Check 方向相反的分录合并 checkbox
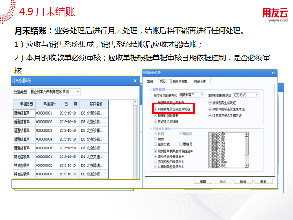The height and width of the screenshot is (220, 293). [x=156, y=162]
